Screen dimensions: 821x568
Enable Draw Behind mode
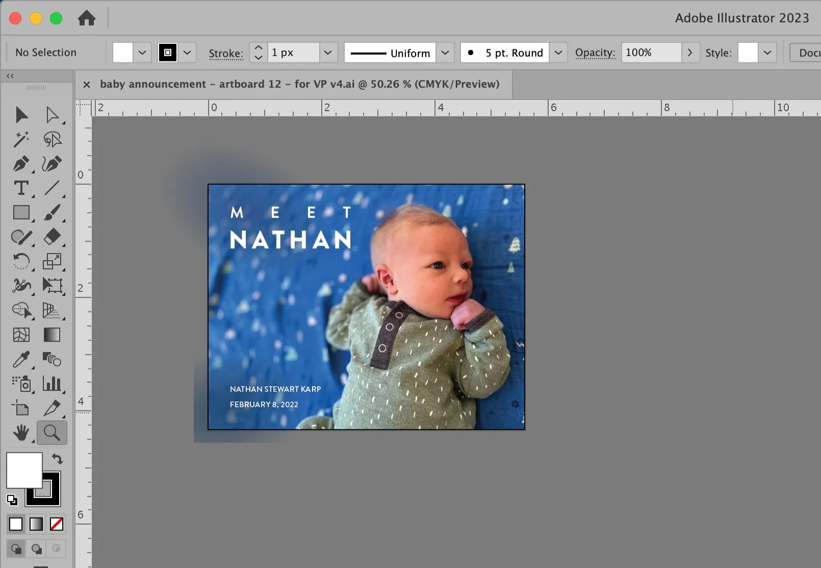36,549
